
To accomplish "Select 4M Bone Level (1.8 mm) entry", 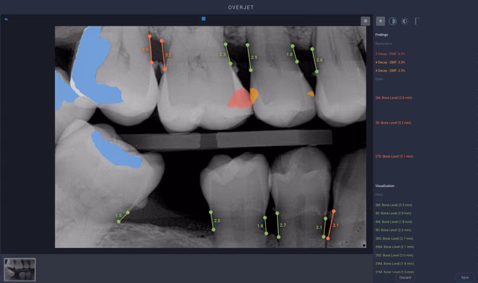I will [x=394, y=222].
